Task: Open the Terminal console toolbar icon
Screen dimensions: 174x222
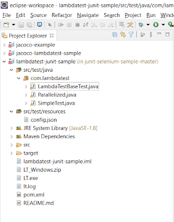Action: (39, 25)
